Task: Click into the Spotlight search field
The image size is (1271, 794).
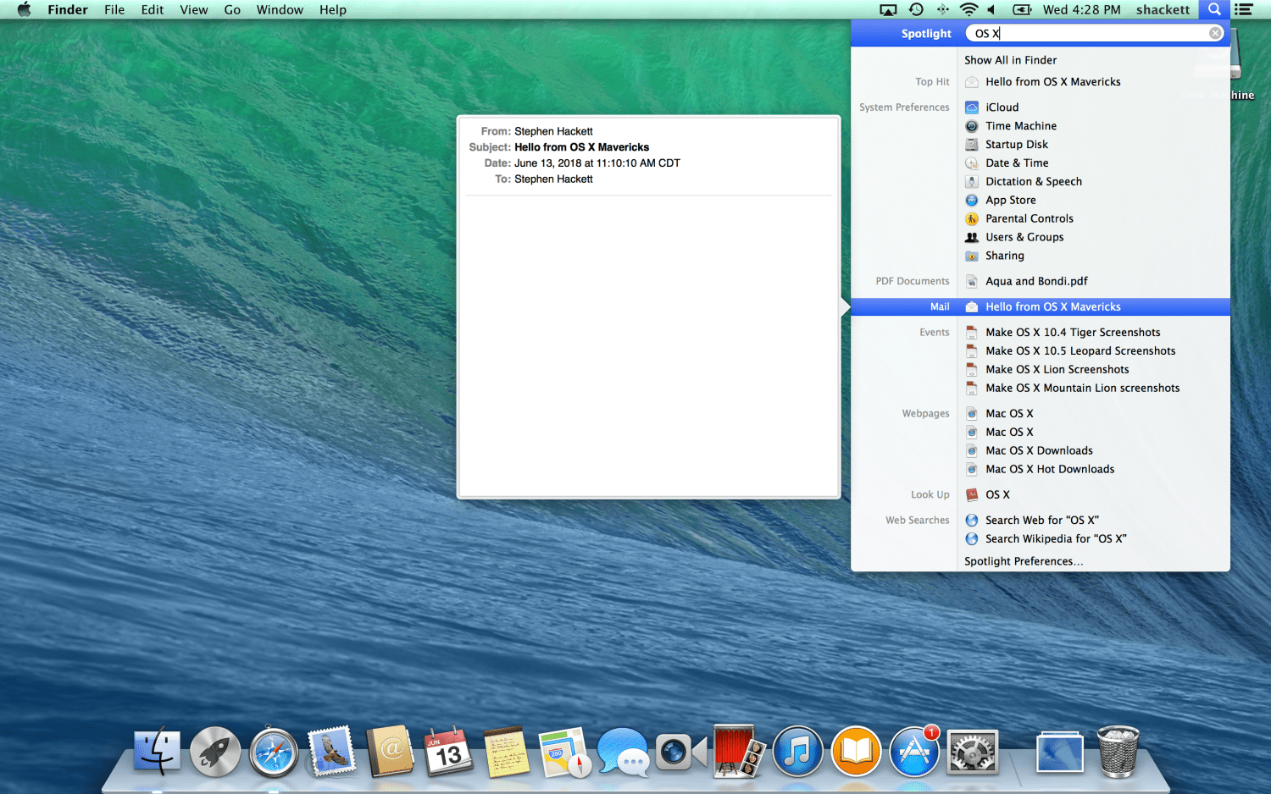Action: tap(1093, 33)
